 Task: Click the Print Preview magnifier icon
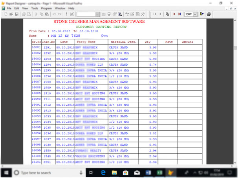[29, 14]
